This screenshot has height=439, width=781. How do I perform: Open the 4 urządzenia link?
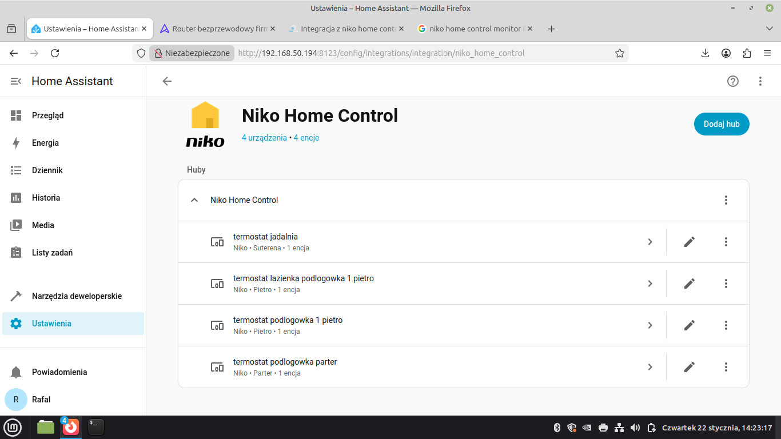point(264,138)
